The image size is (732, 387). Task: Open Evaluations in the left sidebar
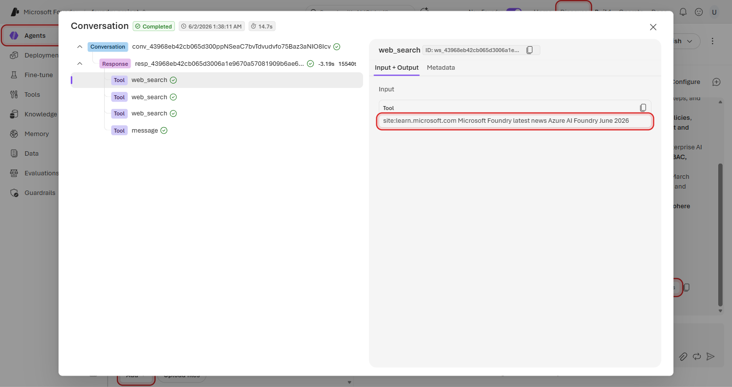(41, 173)
